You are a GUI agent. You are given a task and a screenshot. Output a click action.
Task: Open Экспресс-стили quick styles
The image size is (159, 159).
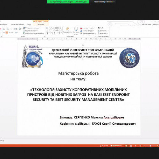[76, 31]
